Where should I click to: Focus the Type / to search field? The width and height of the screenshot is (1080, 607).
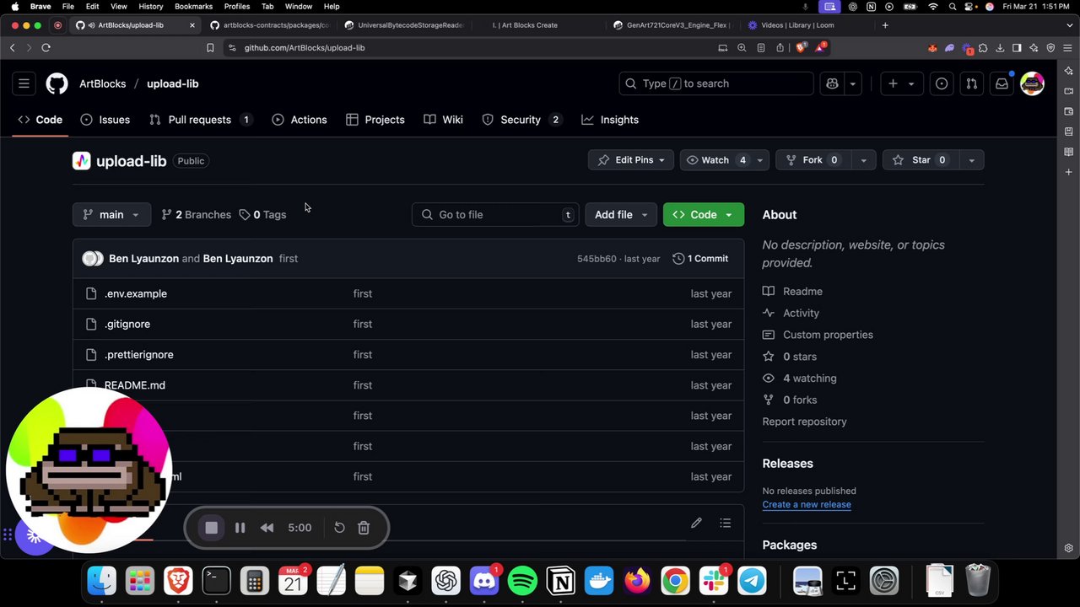click(x=716, y=83)
